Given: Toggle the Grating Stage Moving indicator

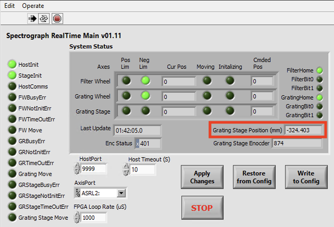Looking at the screenshot, I should point(207,110).
